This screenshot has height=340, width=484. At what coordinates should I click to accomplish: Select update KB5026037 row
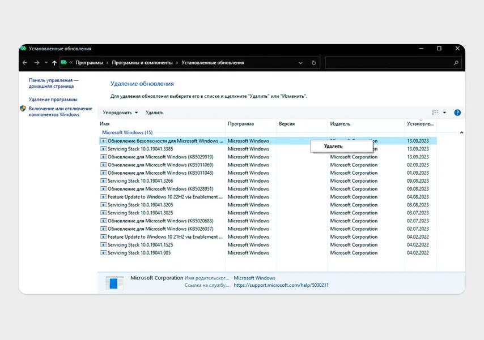(x=268, y=229)
